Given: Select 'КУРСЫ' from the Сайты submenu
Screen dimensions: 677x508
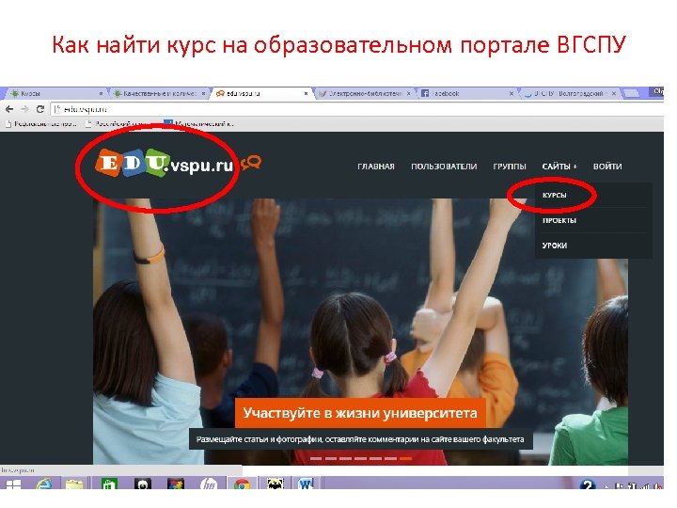Looking at the screenshot, I should coord(555,196).
